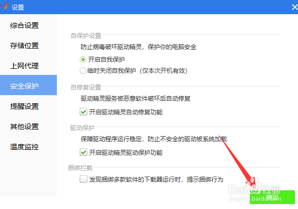
Task: Click the 设置 title text
Action: pos(18,8)
